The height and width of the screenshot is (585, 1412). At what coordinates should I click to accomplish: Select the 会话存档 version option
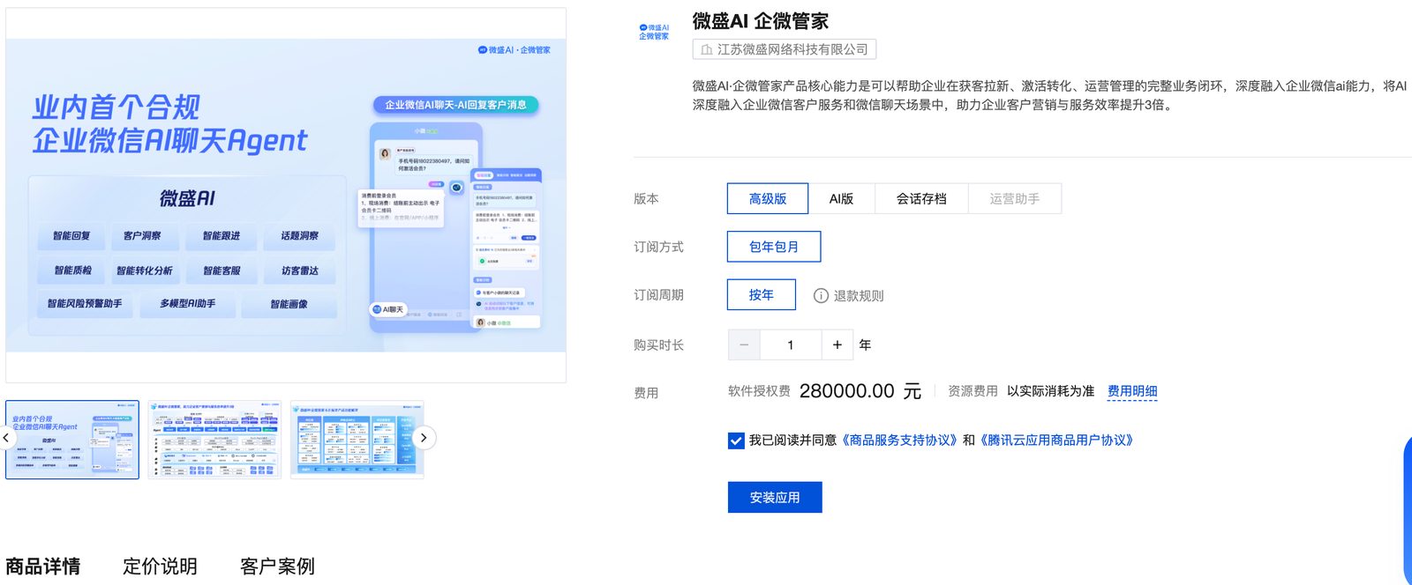click(x=921, y=199)
